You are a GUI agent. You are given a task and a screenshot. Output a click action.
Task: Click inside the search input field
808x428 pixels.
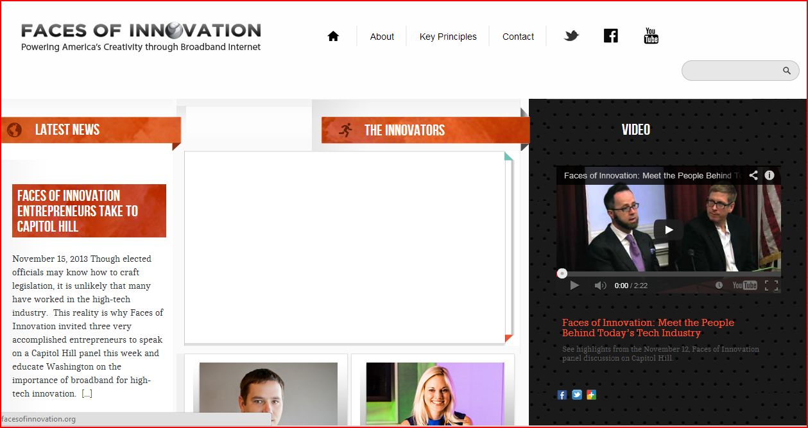732,71
